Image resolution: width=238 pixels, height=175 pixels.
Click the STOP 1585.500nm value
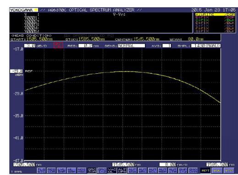[x=92, y=39]
